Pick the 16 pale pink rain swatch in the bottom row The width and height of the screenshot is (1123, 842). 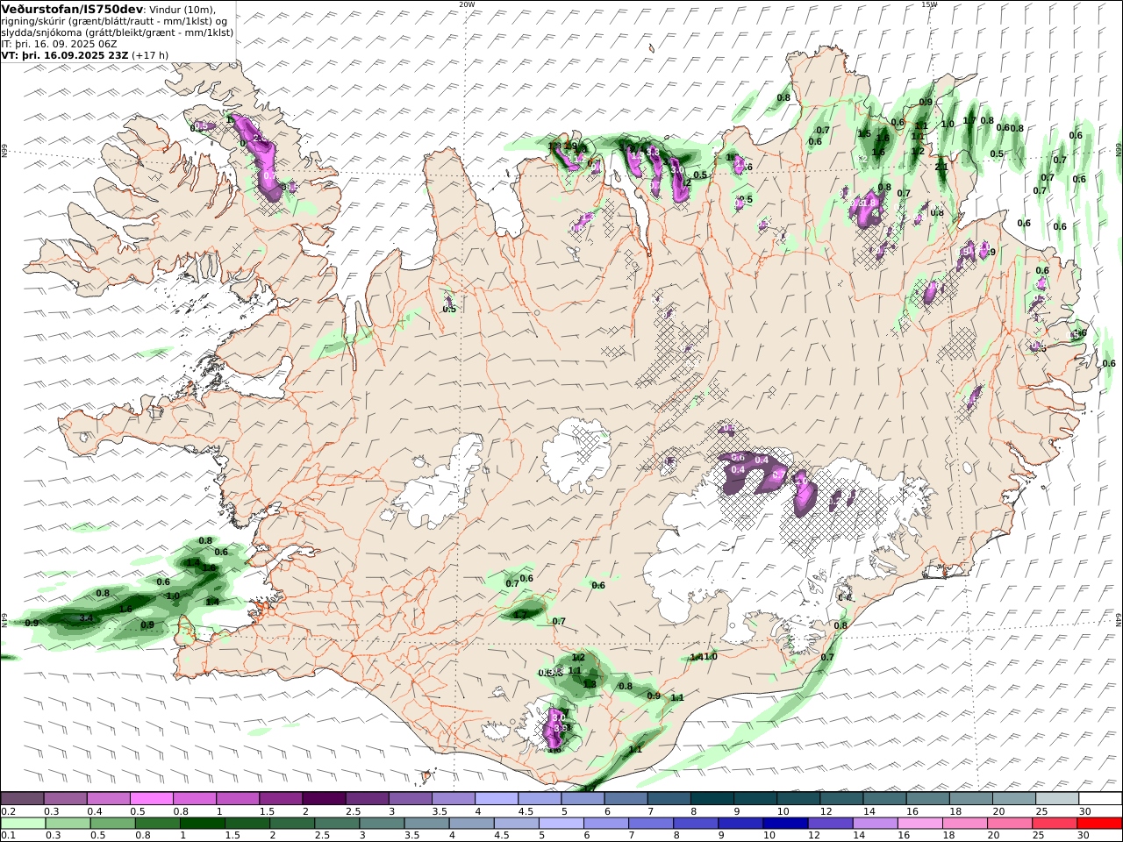[919, 824]
